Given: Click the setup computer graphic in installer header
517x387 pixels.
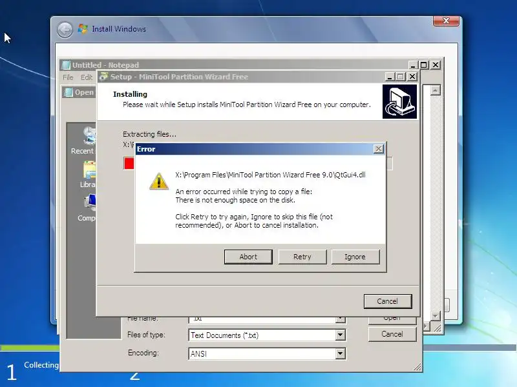Looking at the screenshot, I should 399,101.
